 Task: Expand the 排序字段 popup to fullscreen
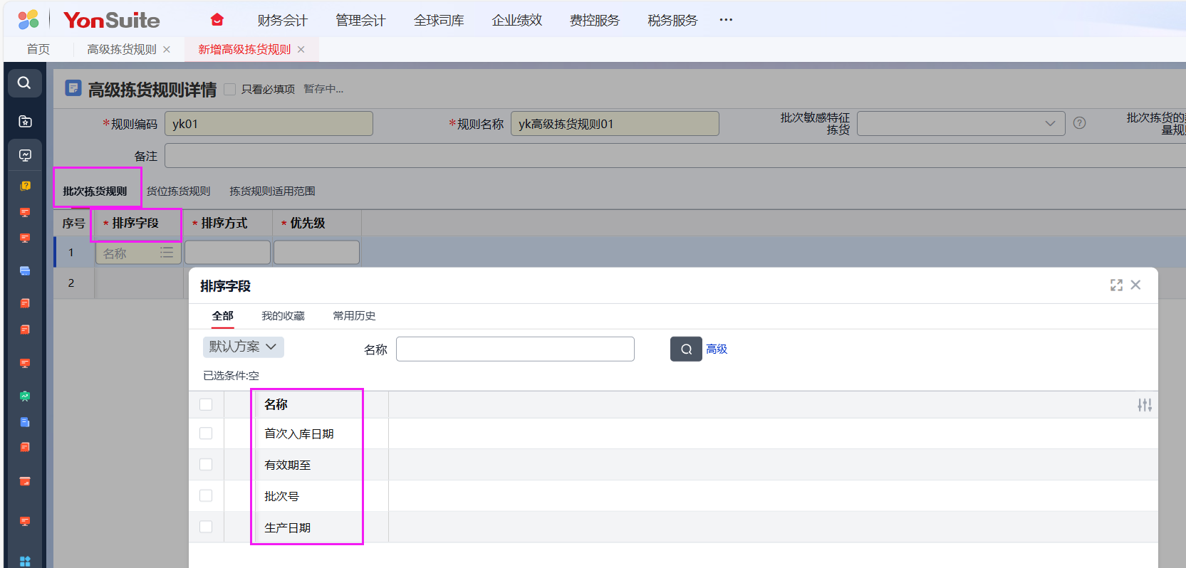[x=1116, y=285]
